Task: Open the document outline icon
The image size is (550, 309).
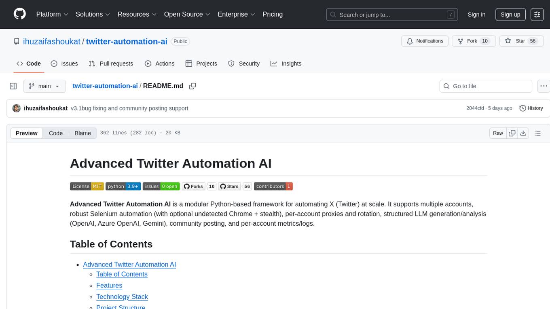Action: click(537, 133)
